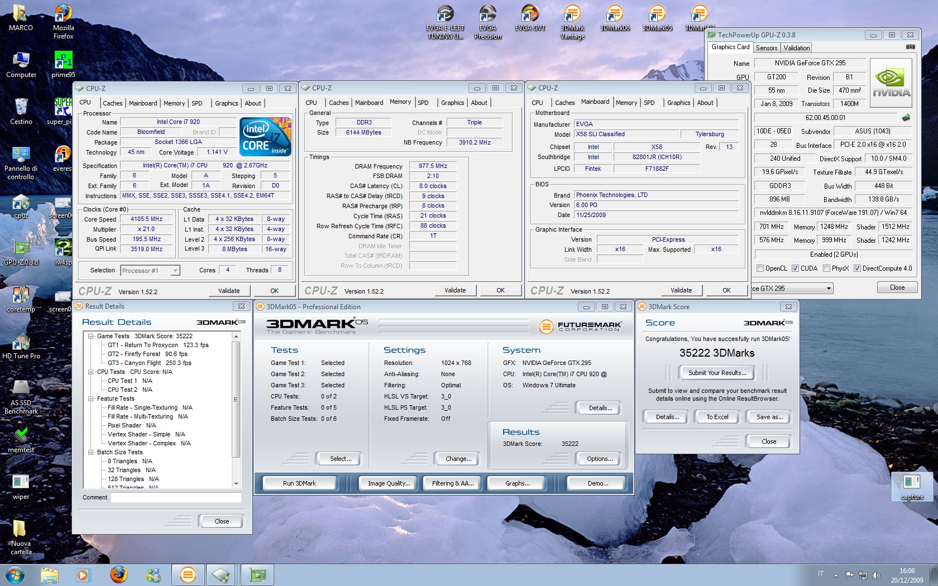Toggle the DirectCompute 4.0 checkbox
Viewport: 938px width, 586px height.
(857, 268)
